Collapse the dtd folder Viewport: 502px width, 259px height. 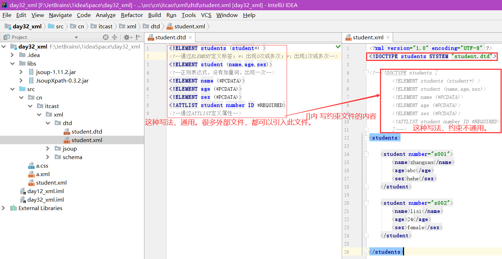click(x=48, y=123)
